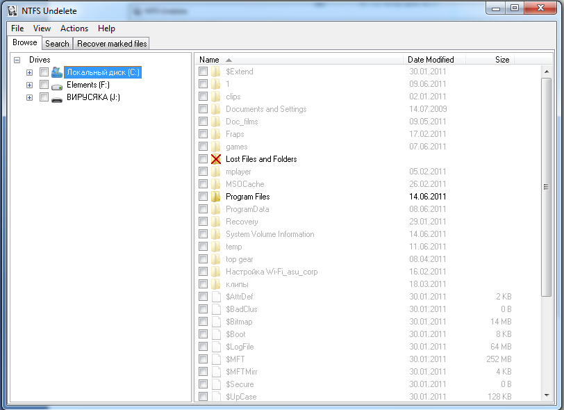Select the $BadClus file name

coord(241,309)
